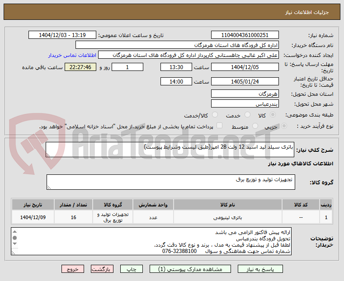The height and width of the screenshot is (281, 344).
Task: Click the announcement date field 1404/12/03 - 13:19
Action: tap(62, 35)
